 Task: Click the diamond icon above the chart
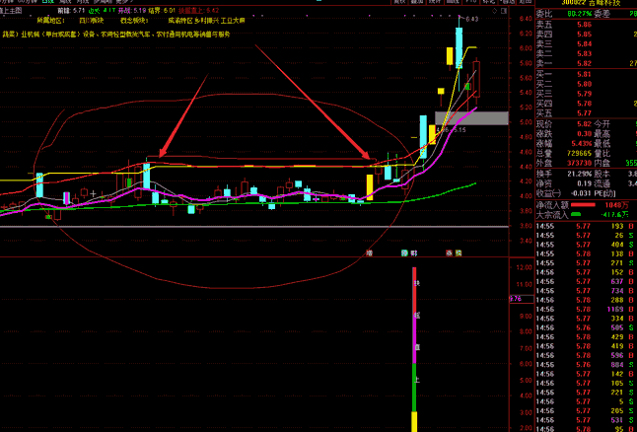[494, 11]
